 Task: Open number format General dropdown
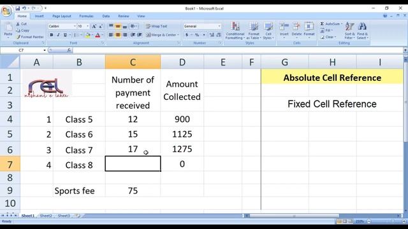point(219,26)
